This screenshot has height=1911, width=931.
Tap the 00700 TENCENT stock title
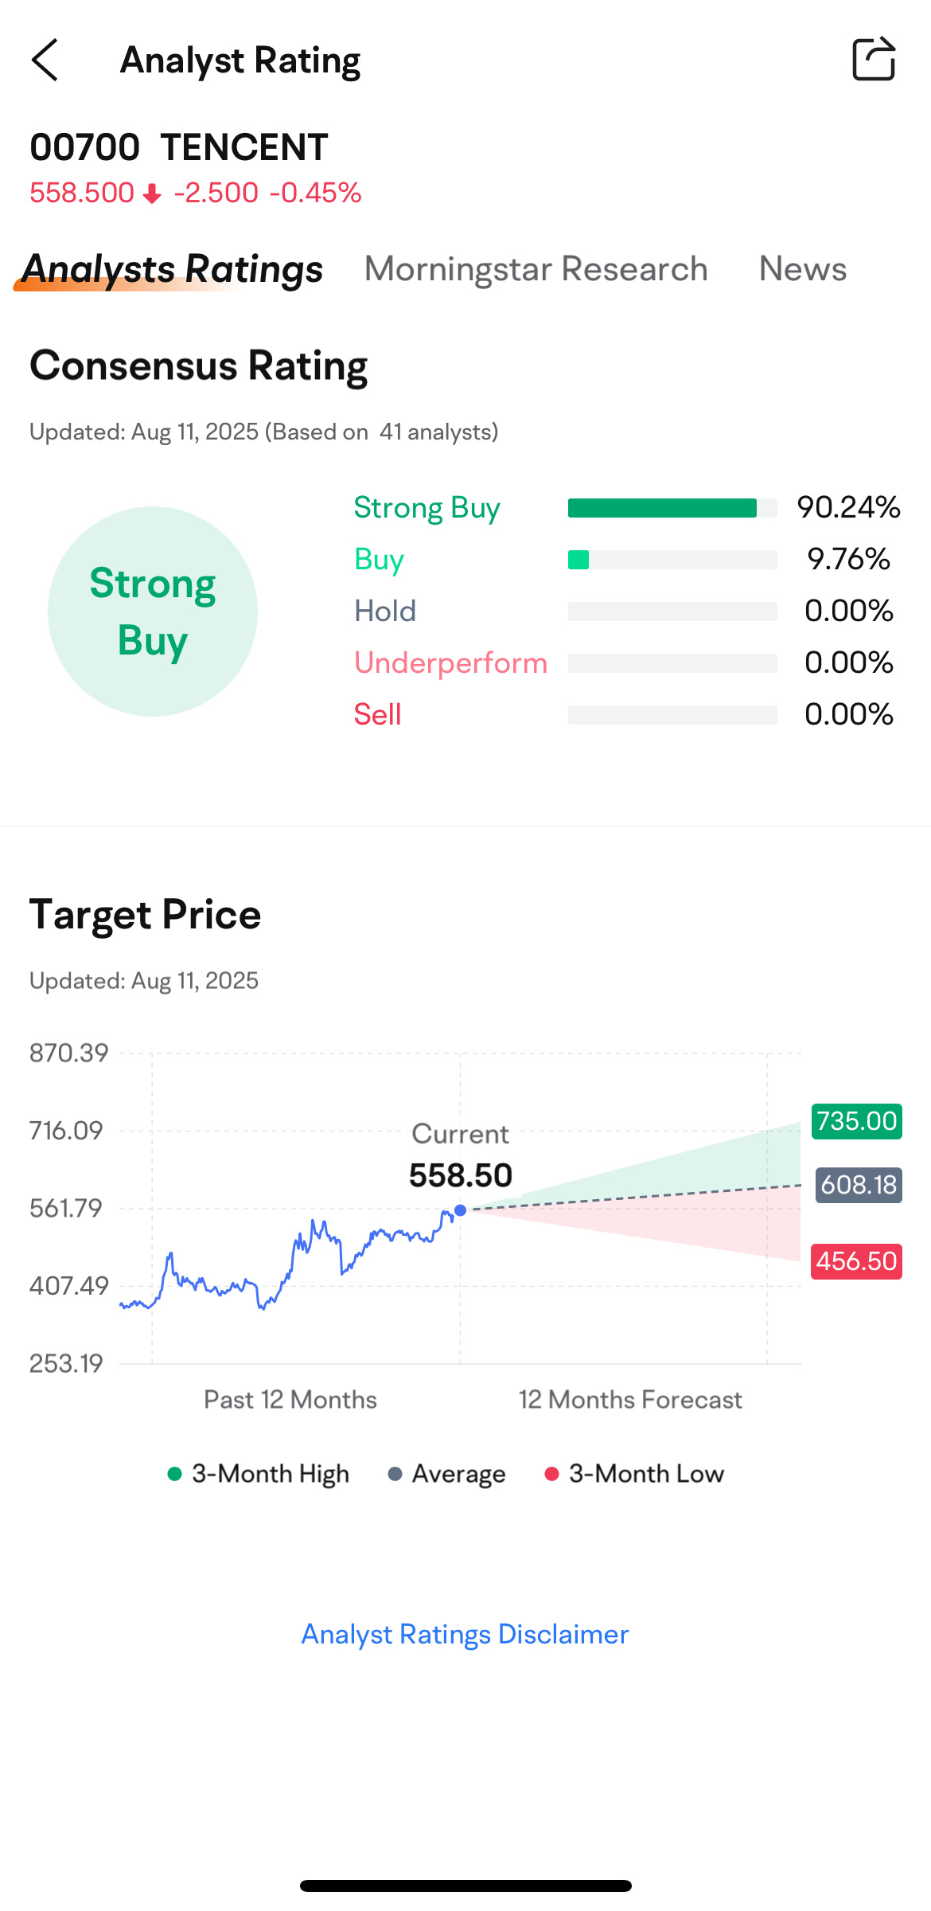[x=179, y=147]
